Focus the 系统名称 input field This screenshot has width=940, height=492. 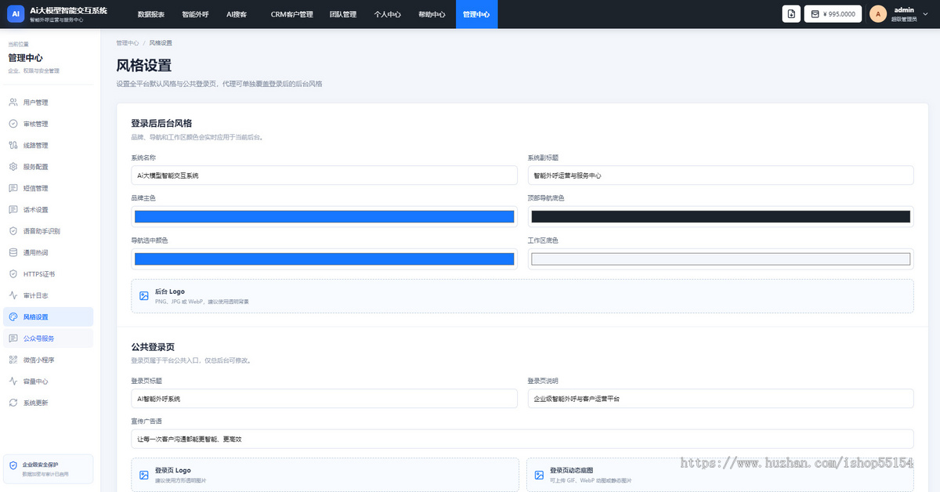(324, 175)
